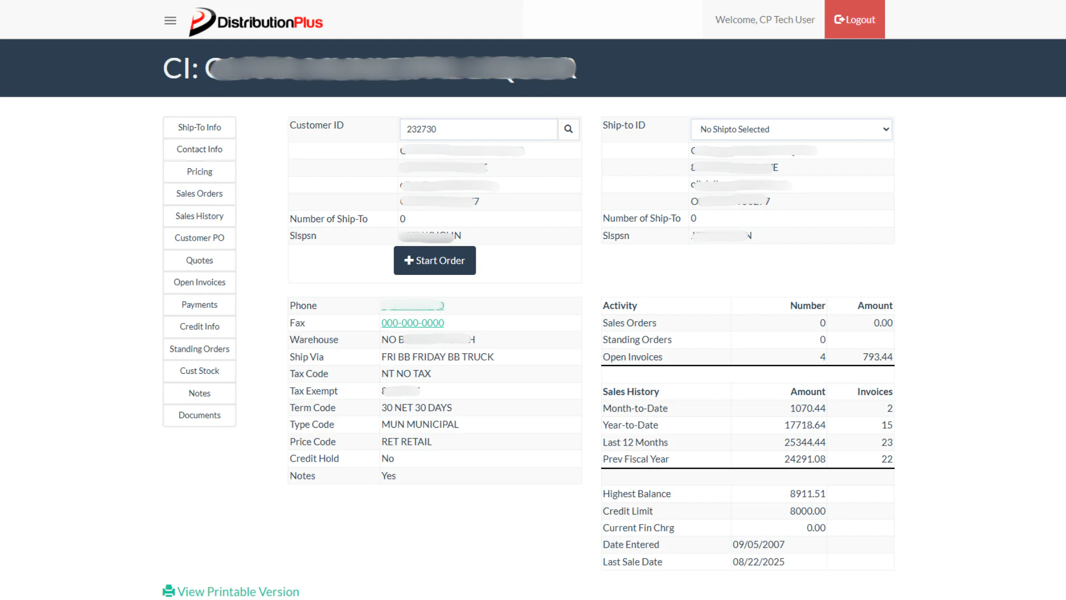The height and width of the screenshot is (600, 1066).
Task: Click the customer search magnifier icon
Action: (569, 129)
